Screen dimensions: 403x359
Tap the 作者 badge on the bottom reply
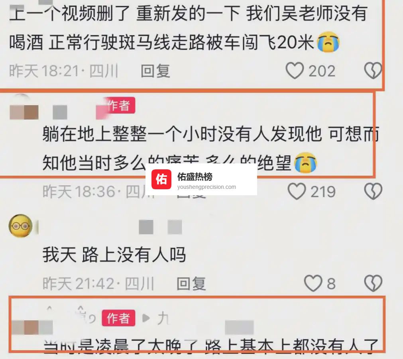(118, 318)
